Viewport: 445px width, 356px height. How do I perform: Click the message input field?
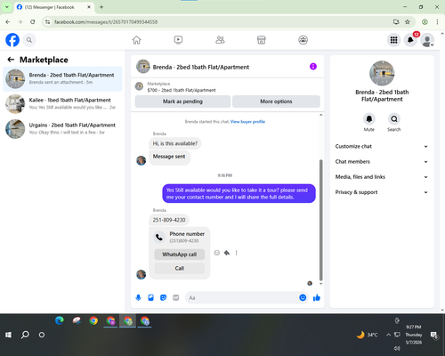[x=243, y=297]
